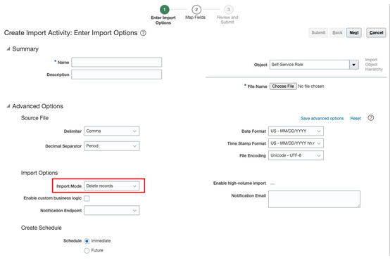This screenshot has width=390, height=260.
Task: Click the help icon beside page title
Action: click(143, 33)
